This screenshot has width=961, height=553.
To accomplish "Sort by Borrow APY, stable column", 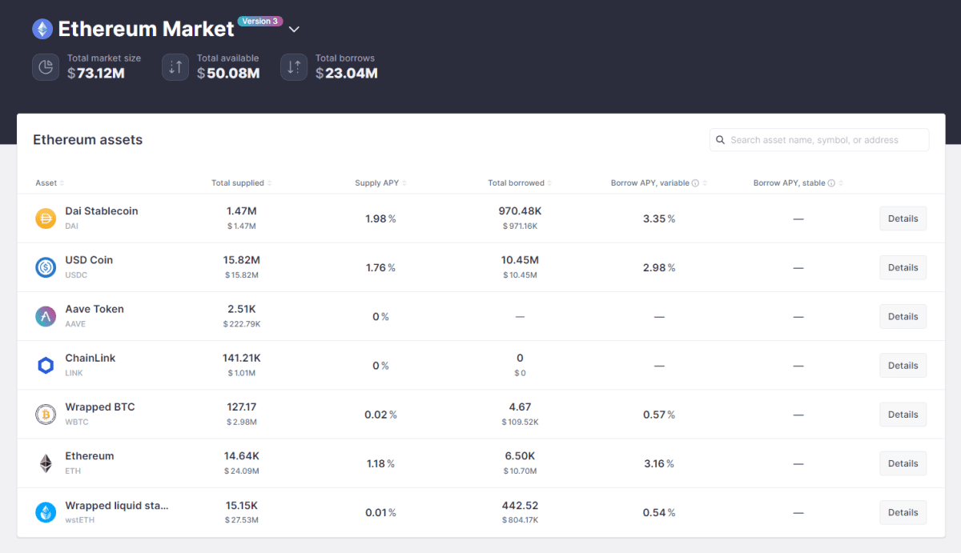I will (x=798, y=183).
